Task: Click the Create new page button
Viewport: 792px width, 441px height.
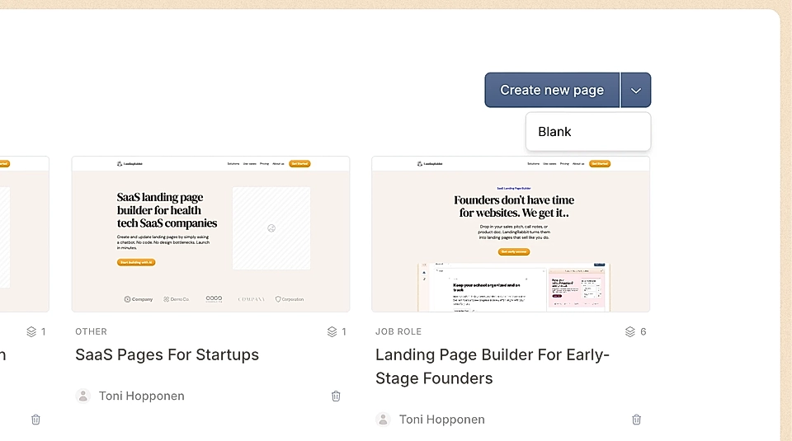Action: (551, 90)
